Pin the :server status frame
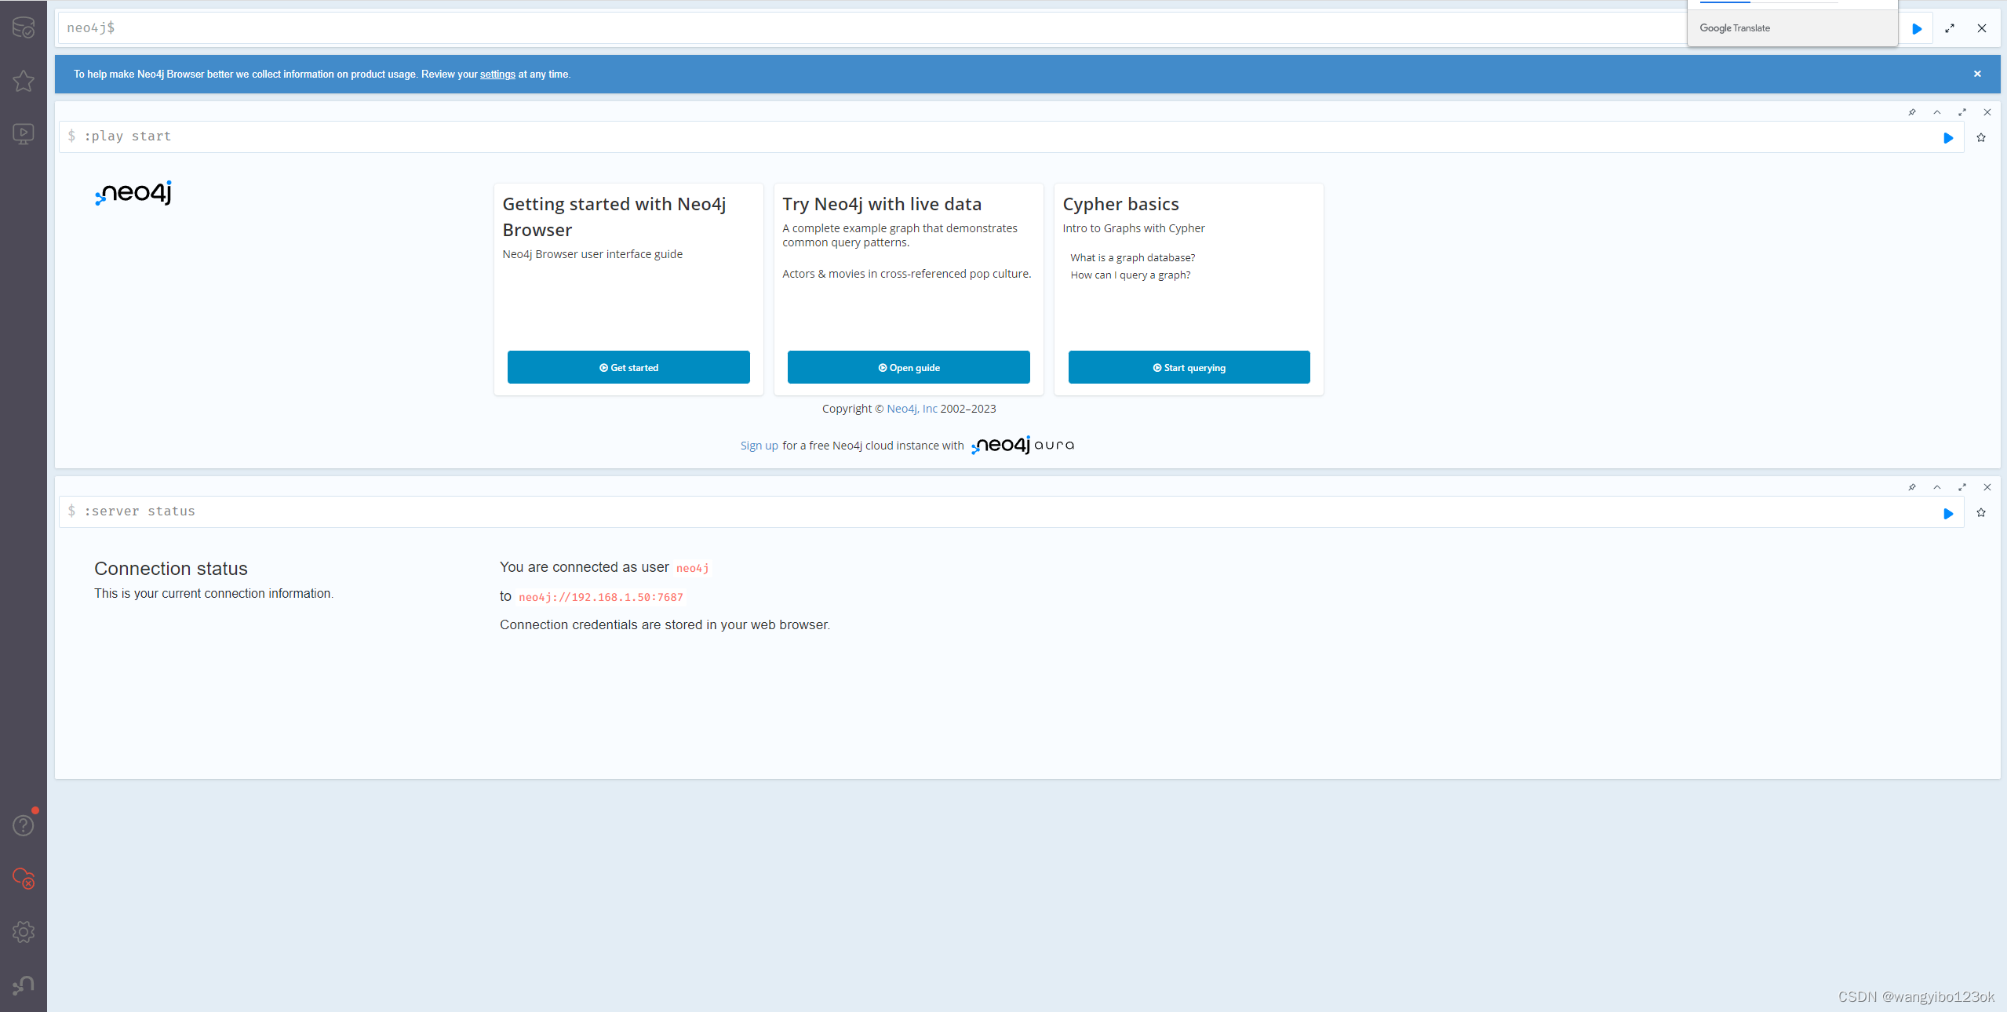The image size is (2007, 1012). [1912, 487]
